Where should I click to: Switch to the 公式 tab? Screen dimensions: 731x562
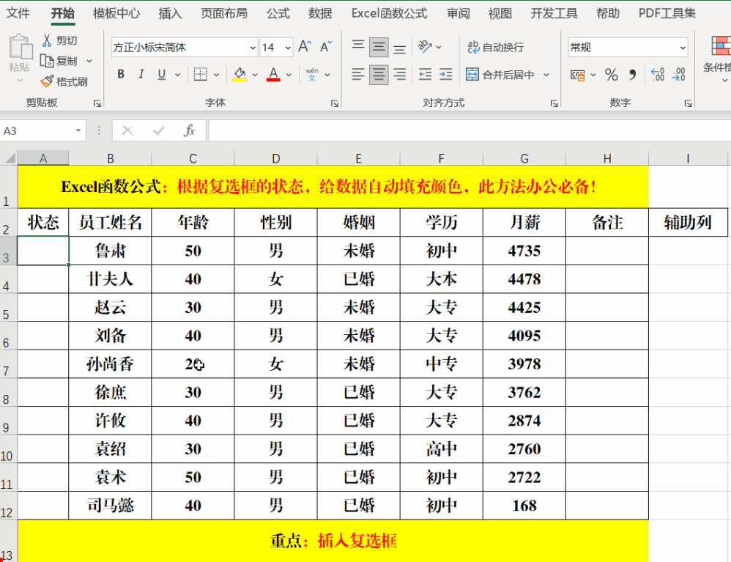(278, 13)
